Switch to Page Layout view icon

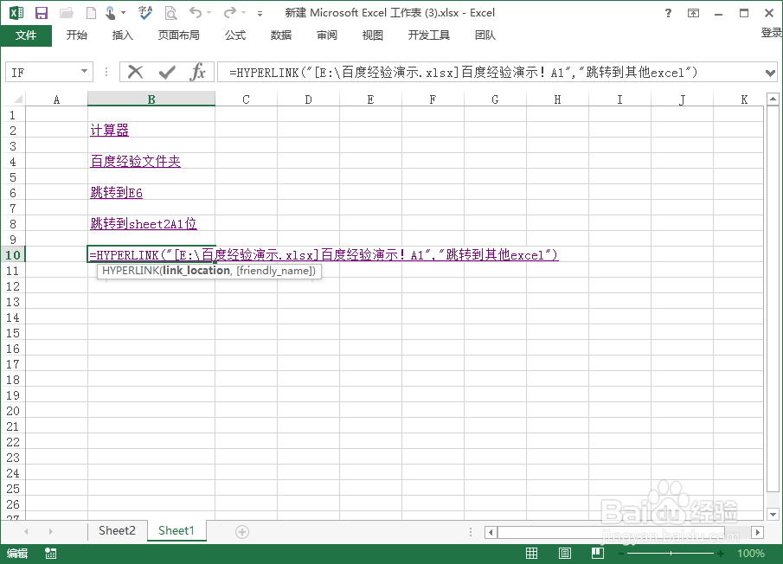565,553
